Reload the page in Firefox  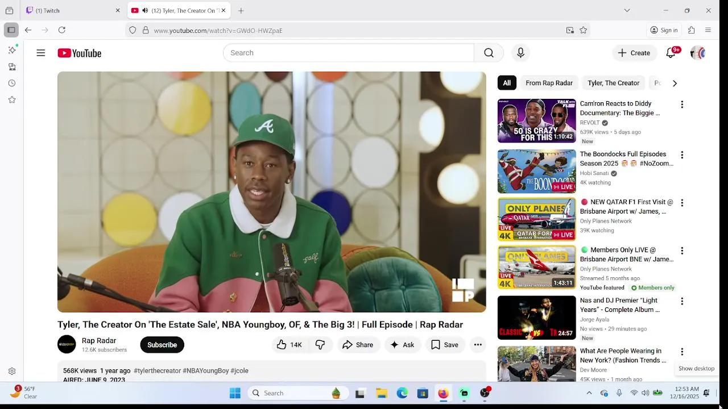pyautogui.click(x=62, y=30)
